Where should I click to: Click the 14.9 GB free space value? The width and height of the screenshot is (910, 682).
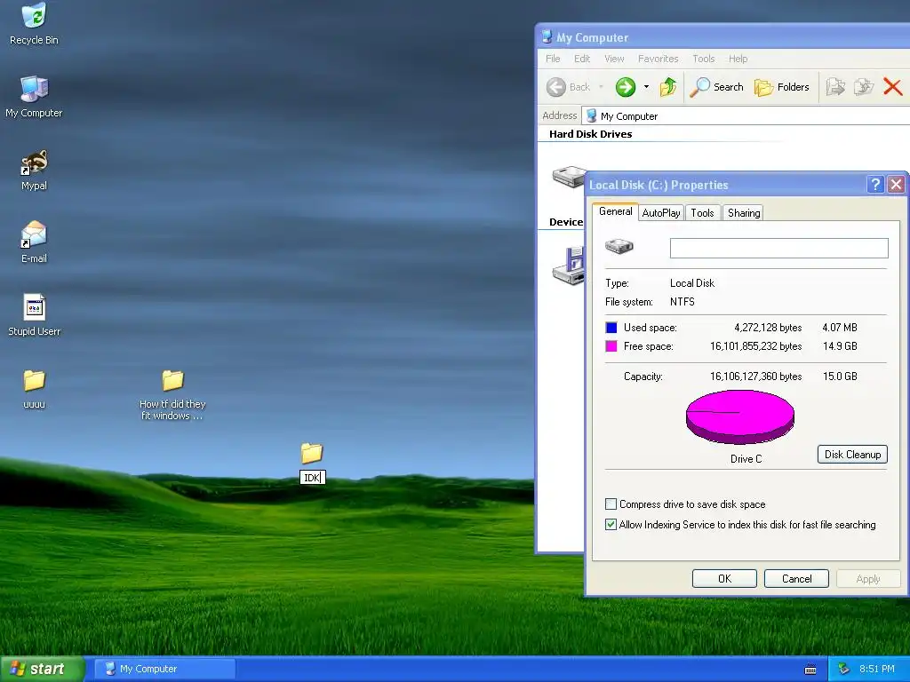point(840,346)
